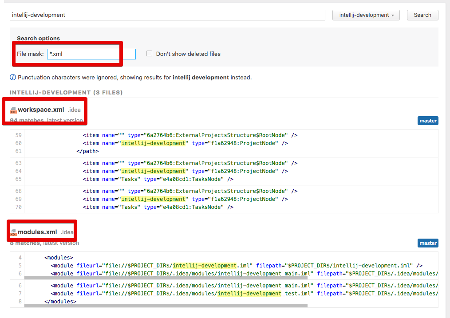450x318 pixels.
Task: Click highlighted intellij-development on line 69
Action: (x=154, y=199)
